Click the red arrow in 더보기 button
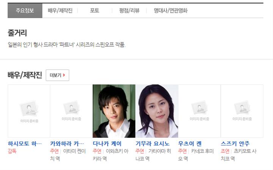The width and height of the screenshot is (273, 170). coord(64,75)
